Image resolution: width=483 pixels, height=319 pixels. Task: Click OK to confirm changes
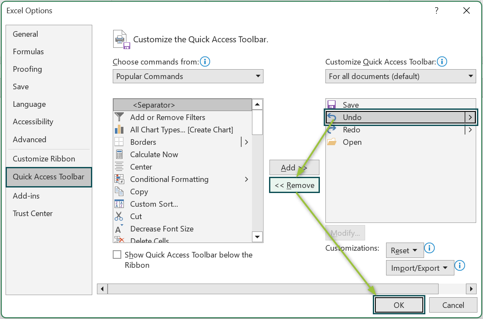[399, 305]
